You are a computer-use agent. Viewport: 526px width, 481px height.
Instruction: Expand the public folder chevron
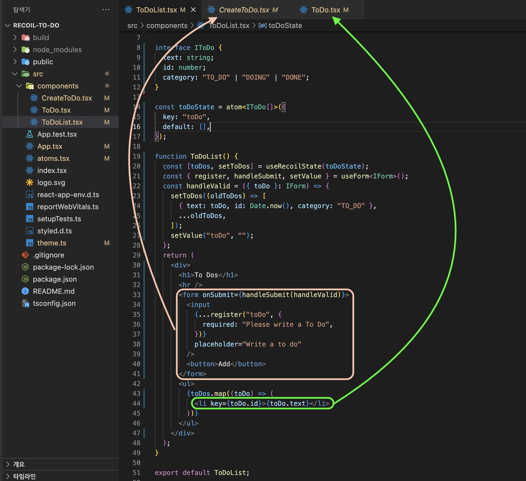15,61
